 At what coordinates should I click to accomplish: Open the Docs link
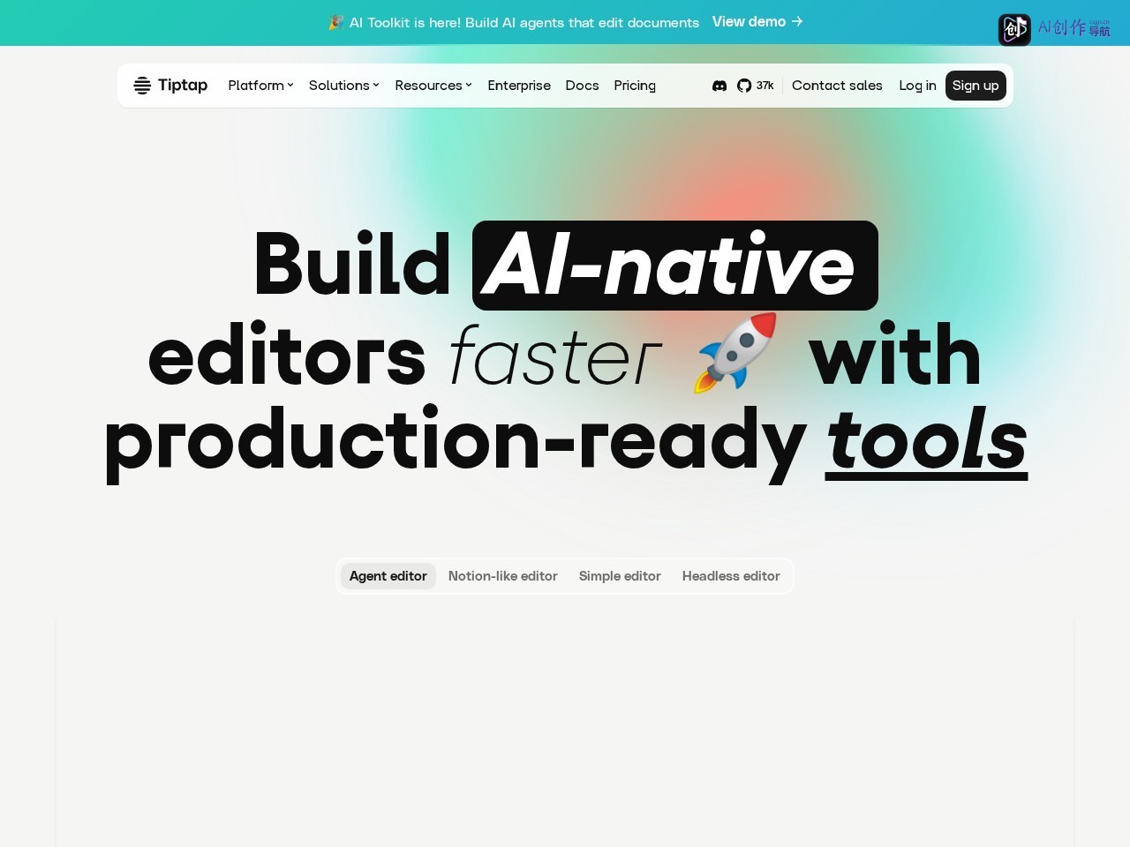(x=583, y=86)
